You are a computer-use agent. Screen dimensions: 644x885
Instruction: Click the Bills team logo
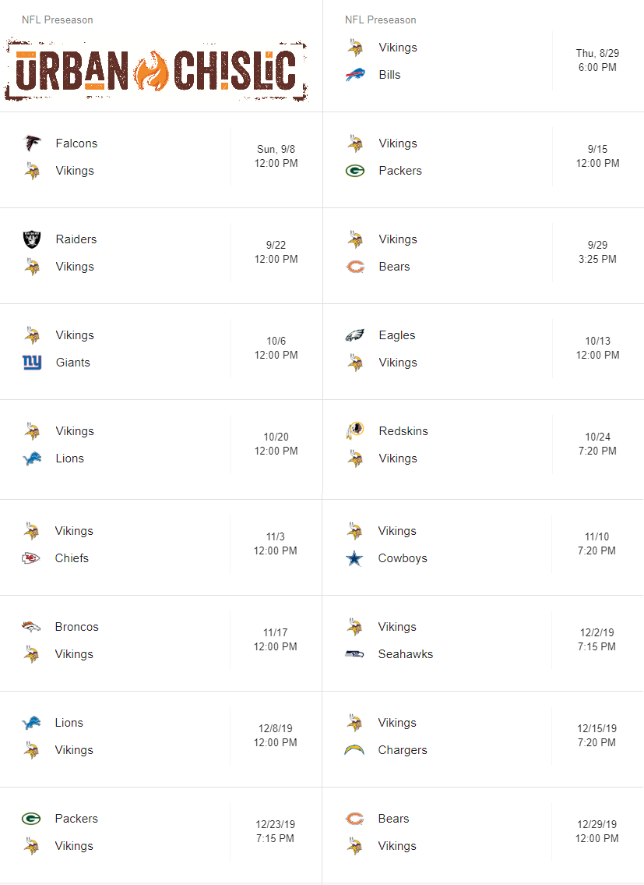coord(355,75)
